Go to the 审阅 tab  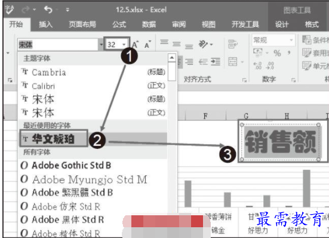coord(179,25)
